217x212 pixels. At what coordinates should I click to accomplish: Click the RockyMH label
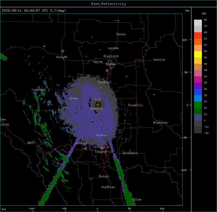[62, 57]
